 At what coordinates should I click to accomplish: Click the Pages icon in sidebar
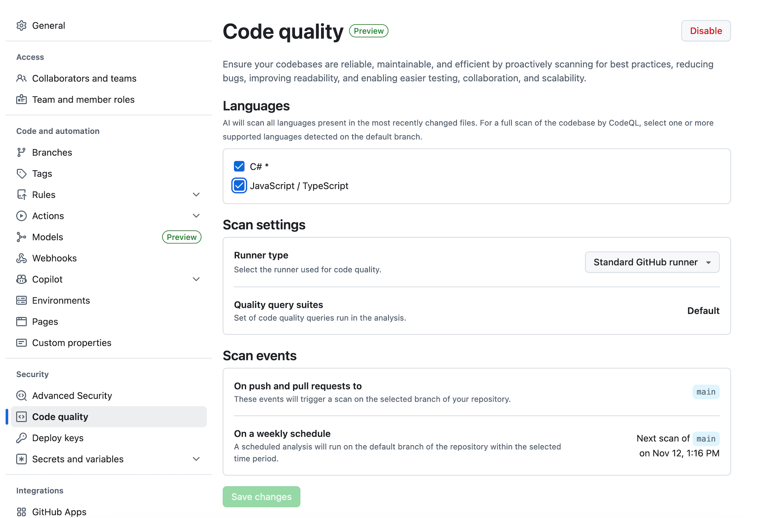coord(22,322)
